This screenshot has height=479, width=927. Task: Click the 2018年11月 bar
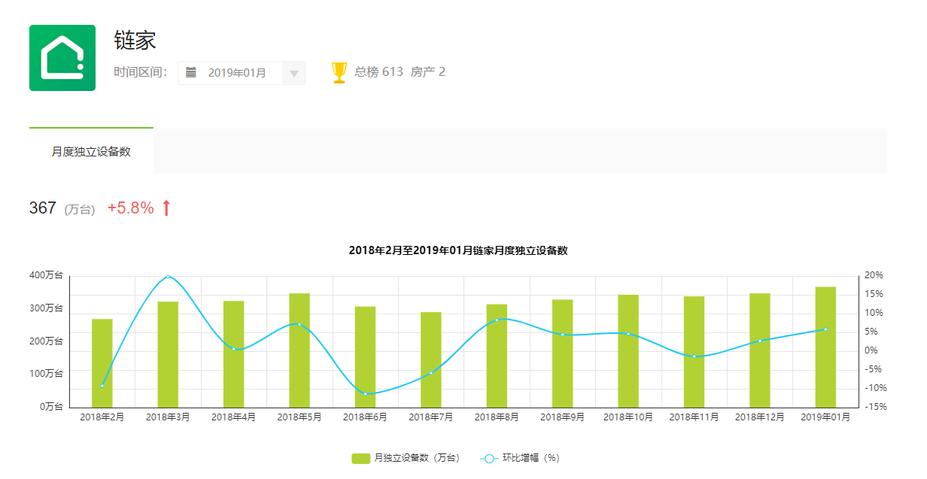pyautogui.click(x=694, y=352)
